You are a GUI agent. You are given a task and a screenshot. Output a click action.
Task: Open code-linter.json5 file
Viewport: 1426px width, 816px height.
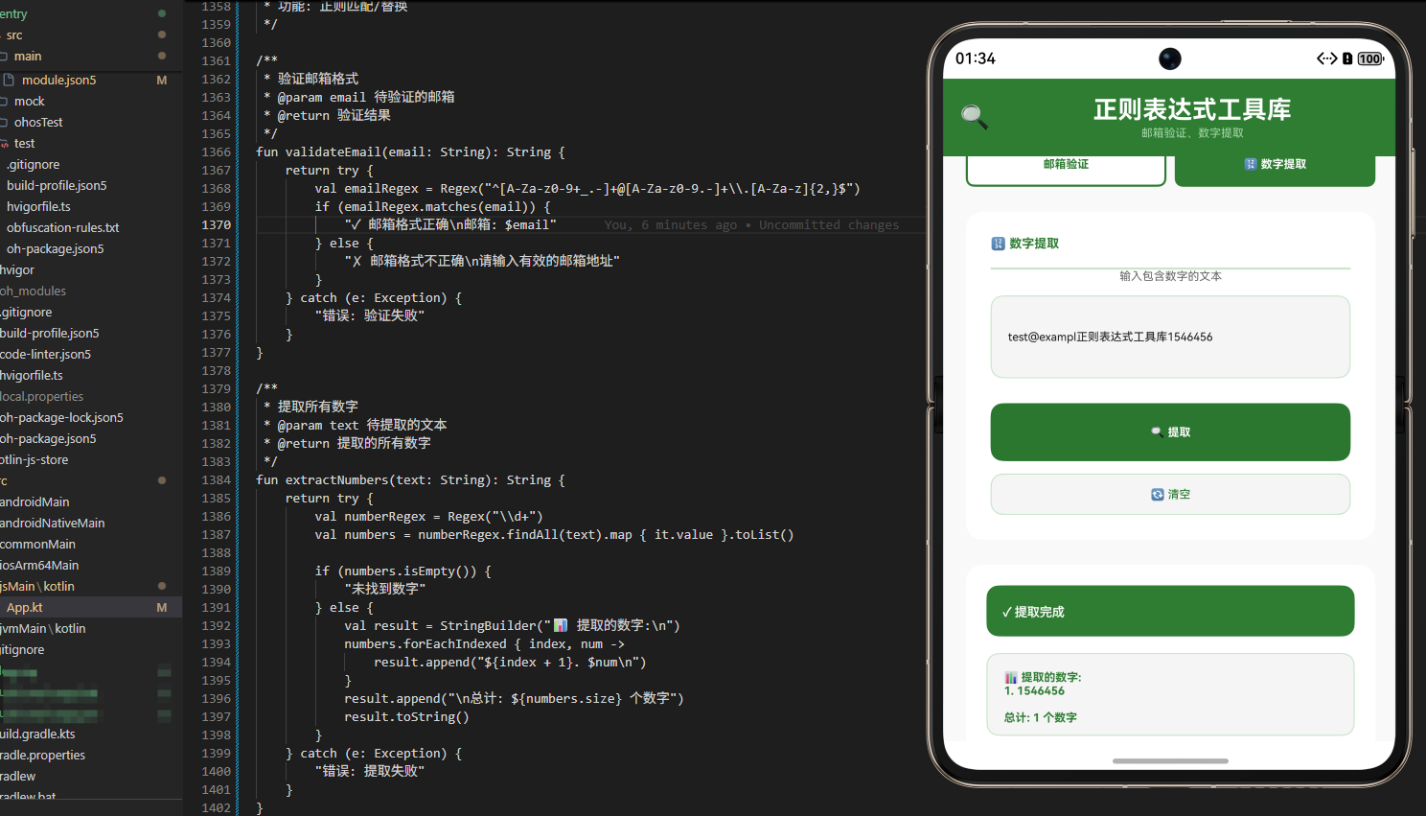[x=45, y=354]
